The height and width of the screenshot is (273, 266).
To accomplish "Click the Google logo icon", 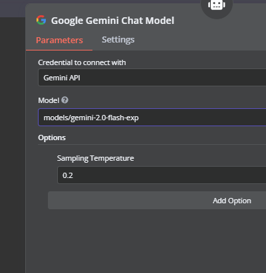I will coord(41,20).
